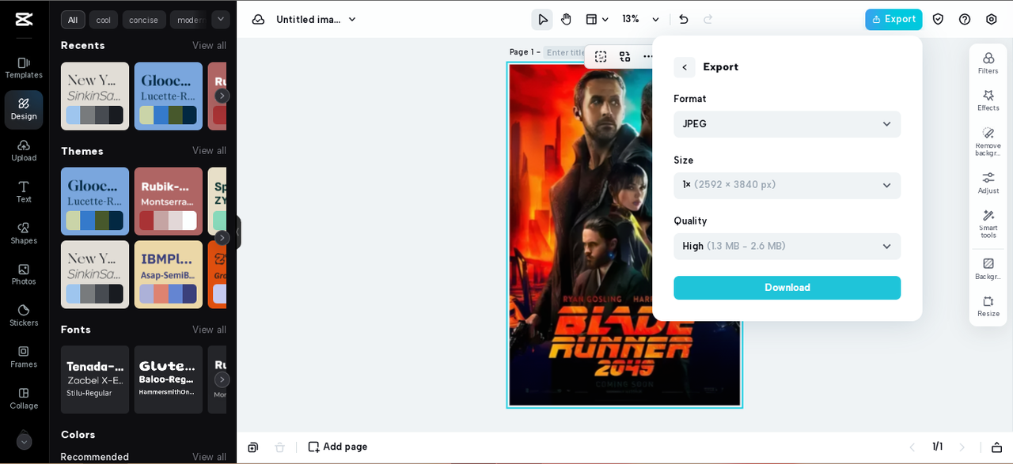
Task: Open the Photos sidebar panel
Action: point(24,274)
